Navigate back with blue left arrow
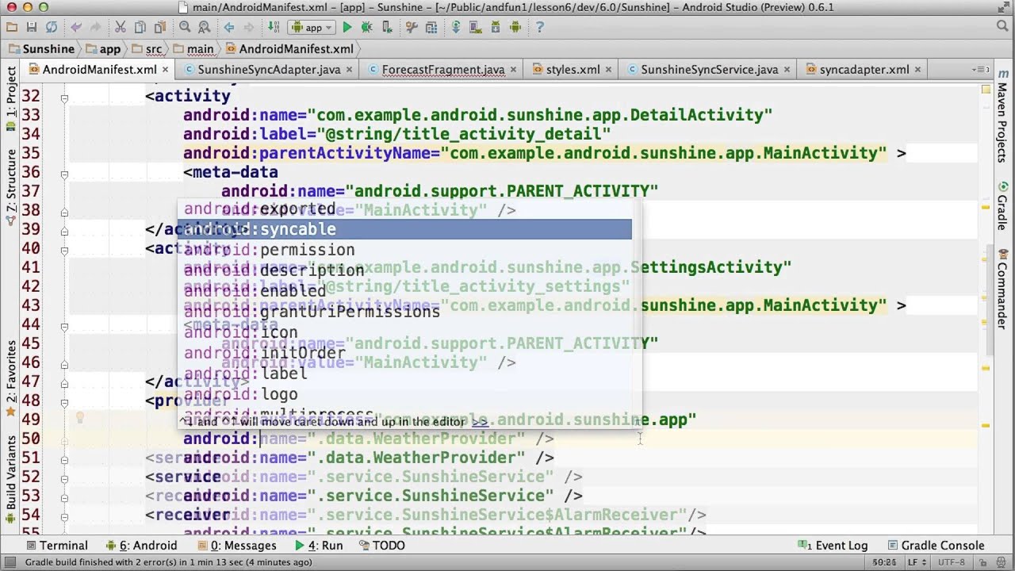The image size is (1015, 571). point(229,27)
